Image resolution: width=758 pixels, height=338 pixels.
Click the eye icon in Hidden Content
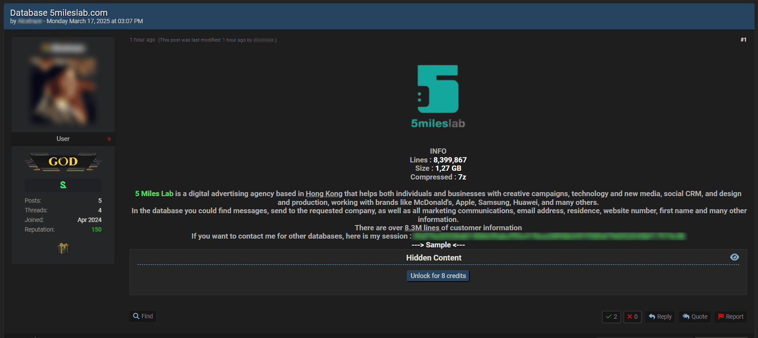734,257
